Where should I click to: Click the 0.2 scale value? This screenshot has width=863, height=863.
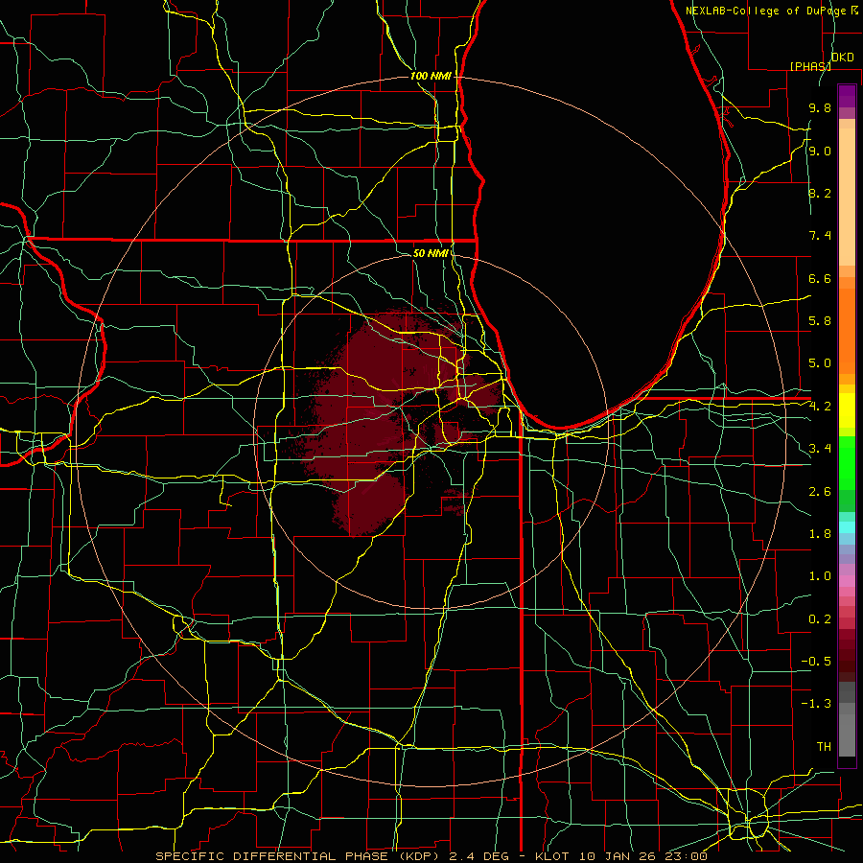[820, 618]
